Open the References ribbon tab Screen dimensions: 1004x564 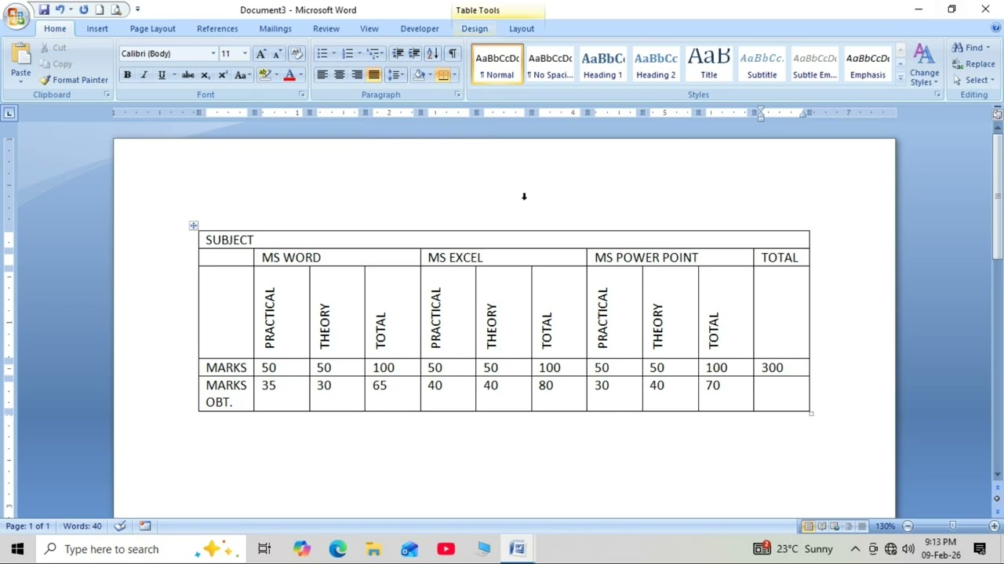click(x=217, y=28)
